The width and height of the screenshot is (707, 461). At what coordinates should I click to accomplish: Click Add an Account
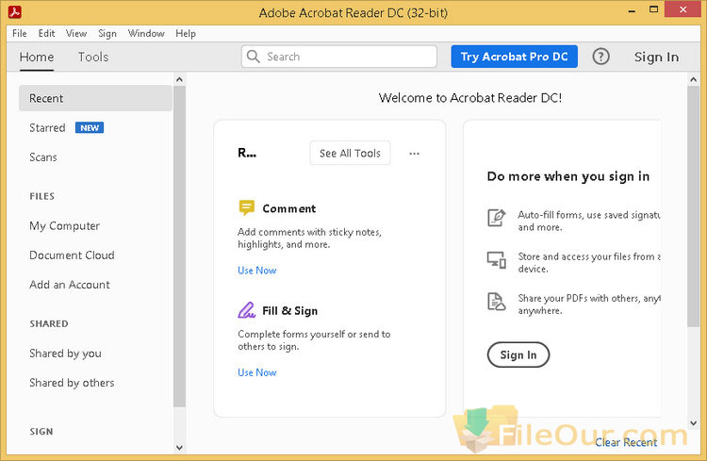70,285
